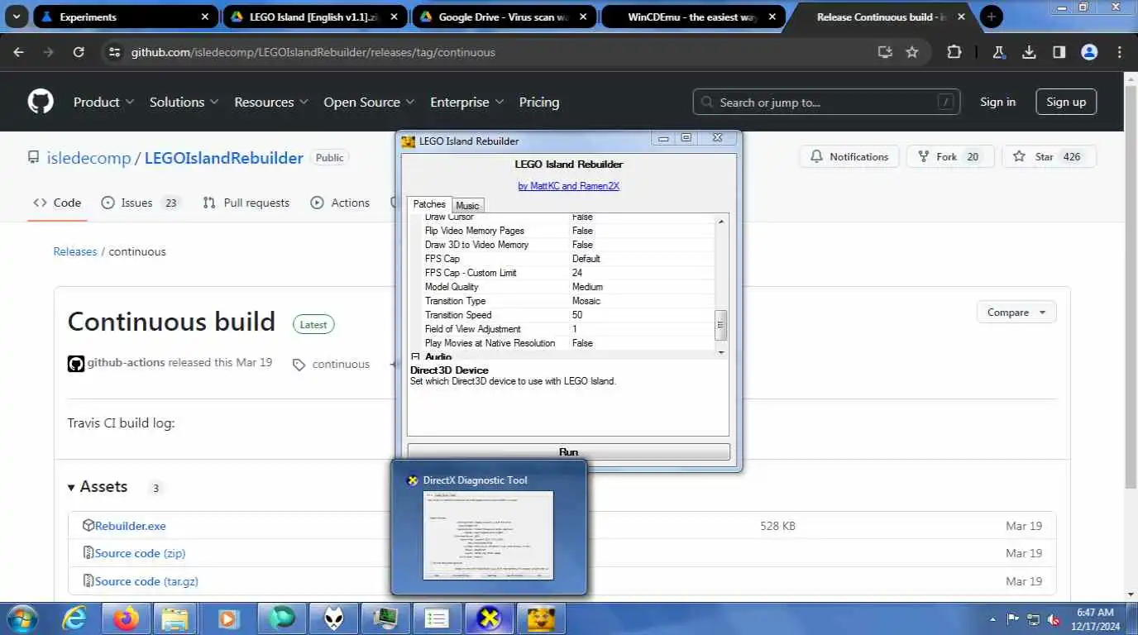Click the continuous tag link
The image size is (1138, 635).
point(341,364)
